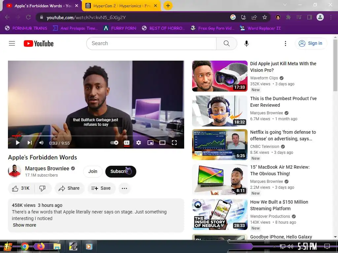Image resolution: width=338 pixels, height=253 pixels.
Task: Mute the video volume speaker icon
Action: [x=41, y=143]
